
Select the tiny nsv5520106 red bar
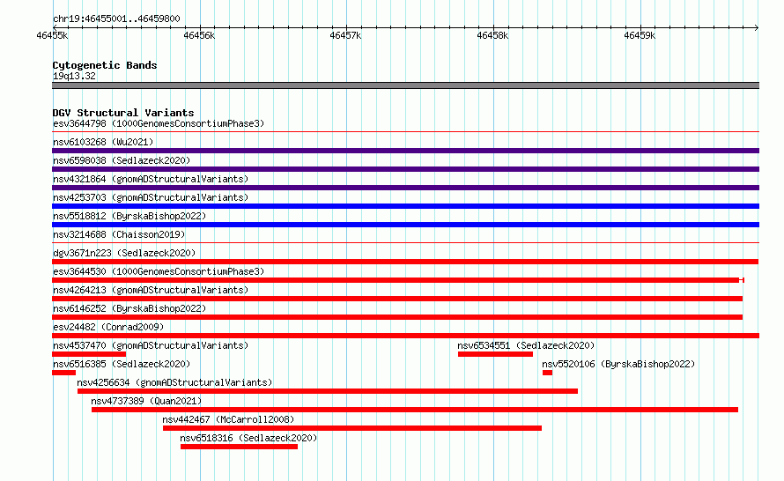(x=548, y=373)
